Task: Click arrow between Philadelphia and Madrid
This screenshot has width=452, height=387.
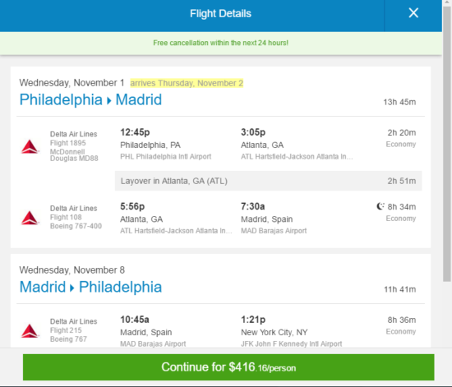Action: point(109,101)
